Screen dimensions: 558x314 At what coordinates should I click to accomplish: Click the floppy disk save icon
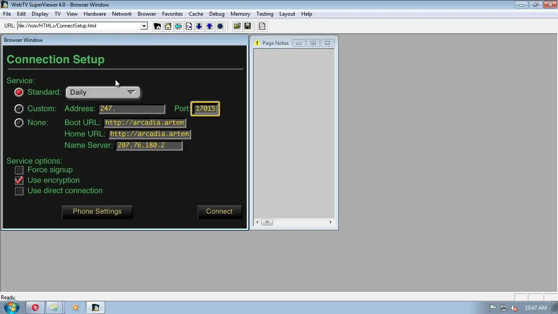pos(248,26)
